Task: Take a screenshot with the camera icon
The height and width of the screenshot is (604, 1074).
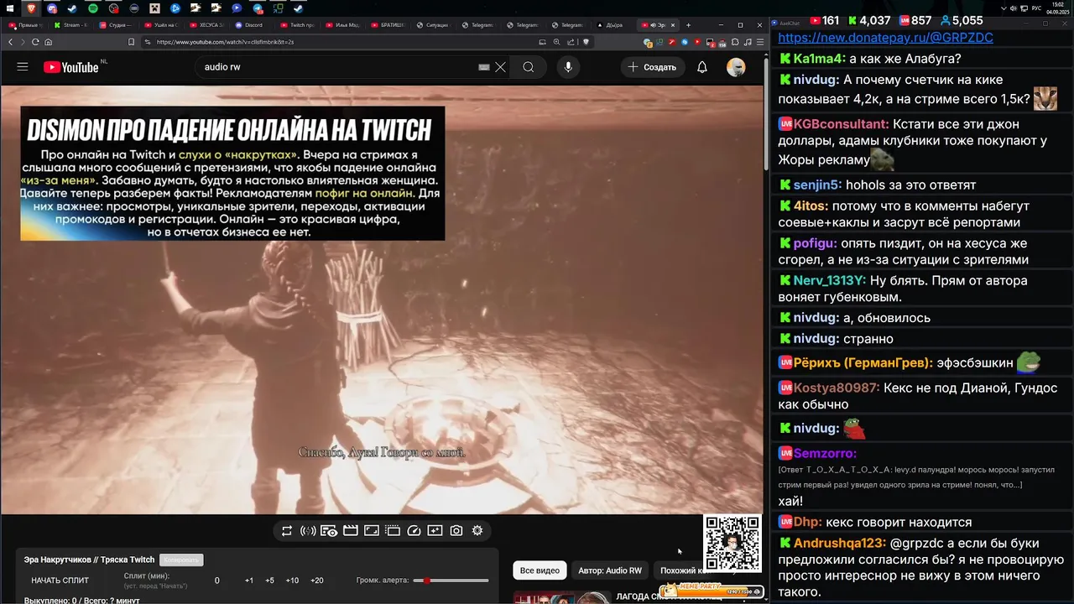Action: [x=456, y=531]
